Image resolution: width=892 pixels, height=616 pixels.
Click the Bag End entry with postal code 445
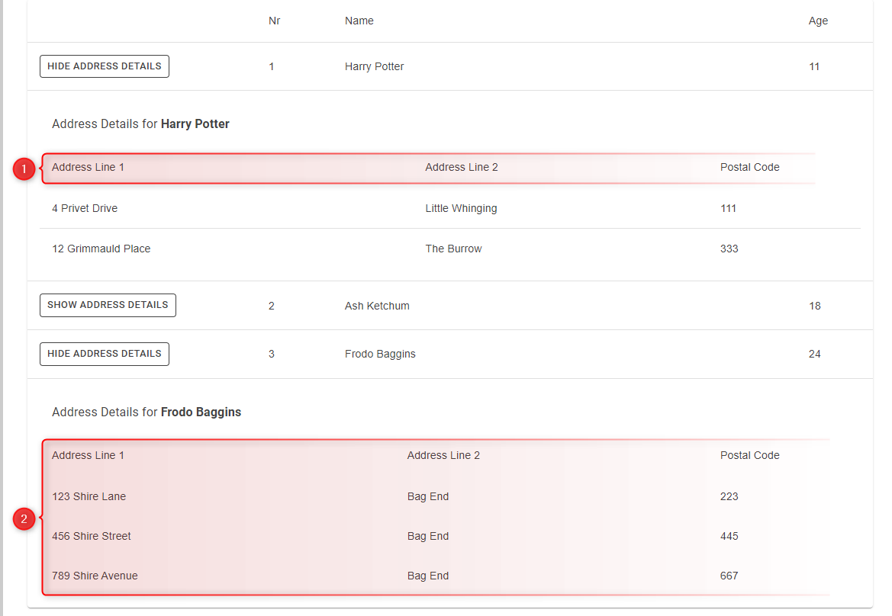pos(428,536)
